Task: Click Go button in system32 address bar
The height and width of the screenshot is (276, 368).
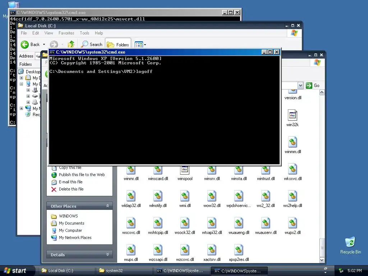Action: tap(313, 86)
